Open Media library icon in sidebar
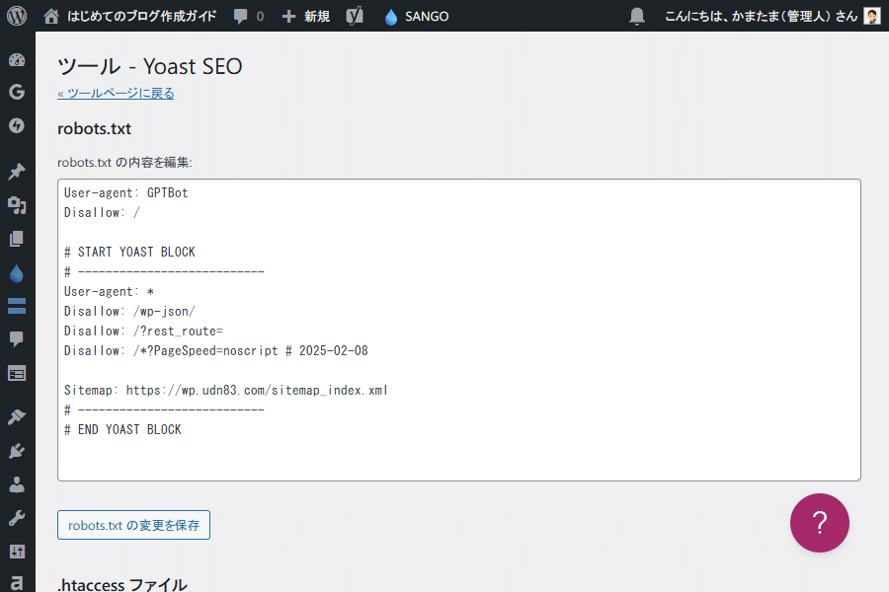Viewport: 889px width, 592px height. pos(17,205)
